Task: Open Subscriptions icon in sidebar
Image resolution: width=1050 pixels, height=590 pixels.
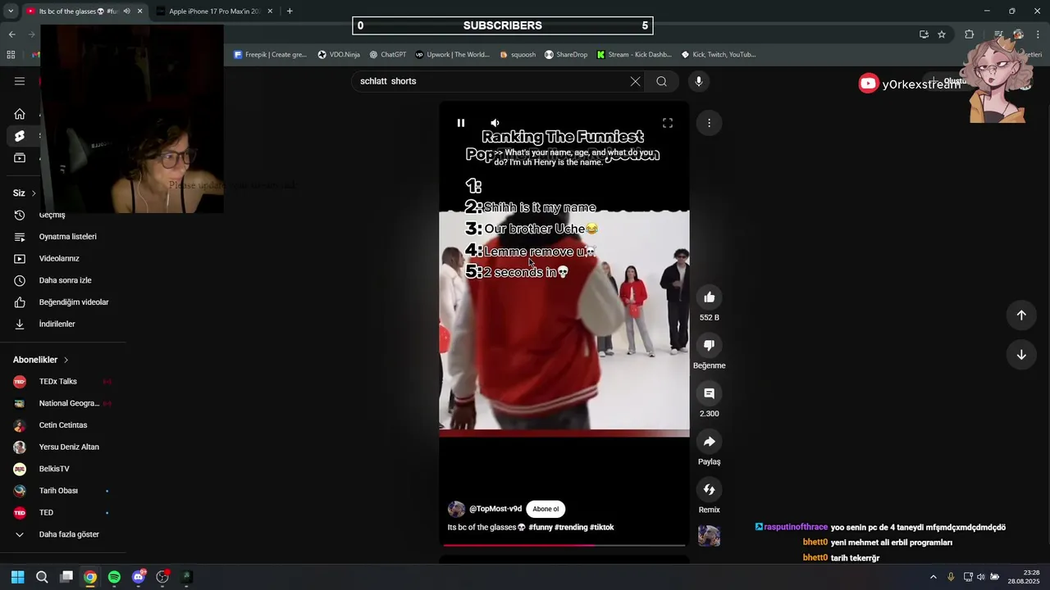Action: tap(20, 157)
